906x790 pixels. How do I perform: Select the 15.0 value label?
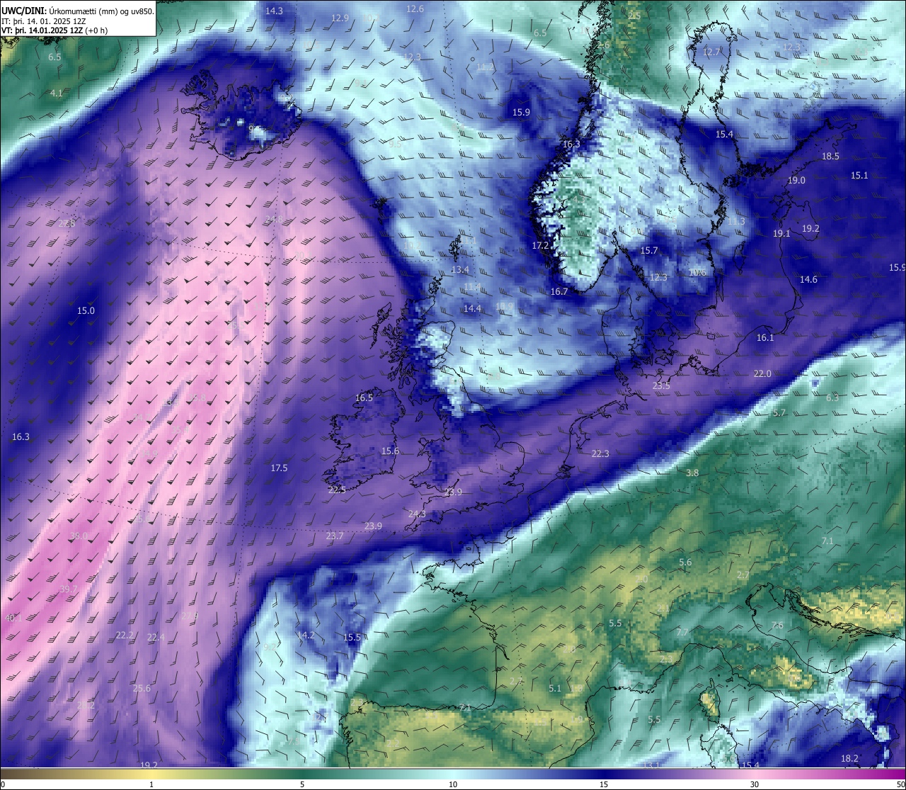tap(86, 310)
